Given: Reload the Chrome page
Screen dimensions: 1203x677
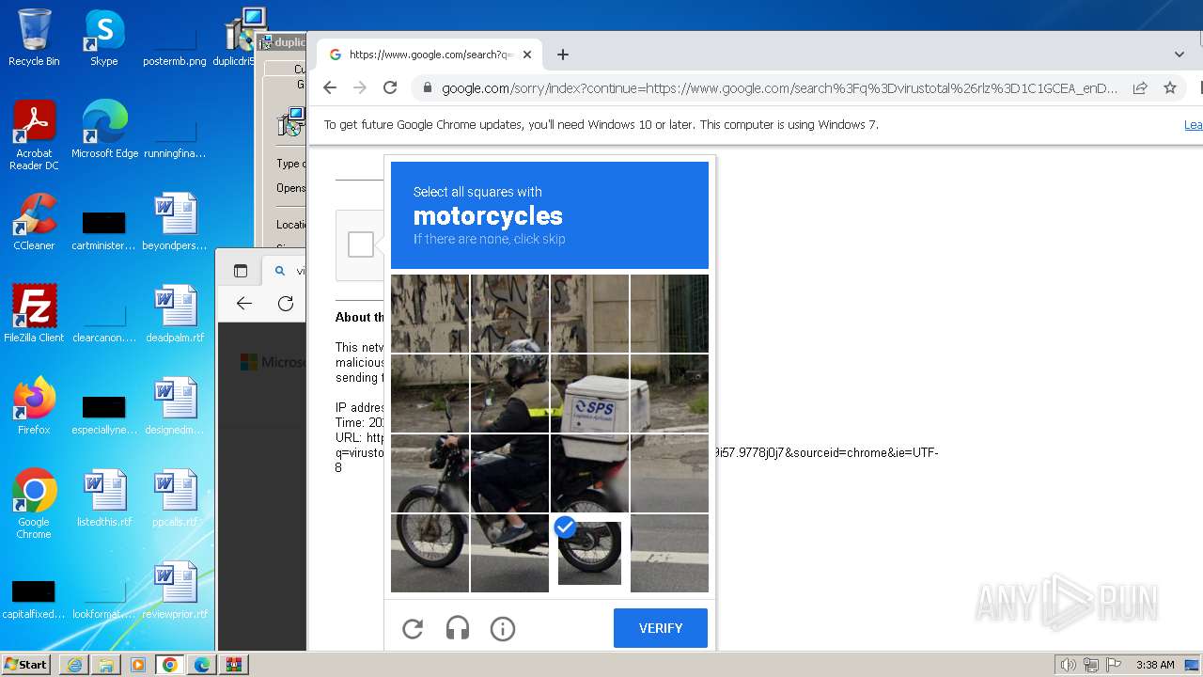Looking at the screenshot, I should pos(390,87).
